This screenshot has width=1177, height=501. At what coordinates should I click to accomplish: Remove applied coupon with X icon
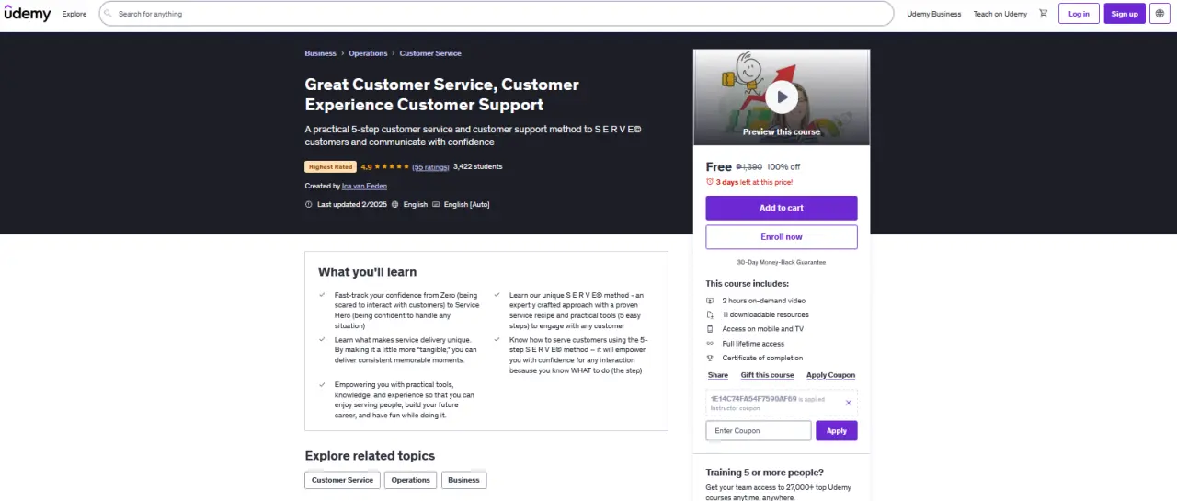[849, 403]
